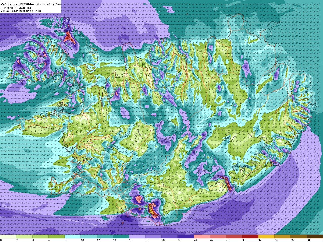Click the 18–20 legend color swatch
323x242 pixels.
point(153,237)
